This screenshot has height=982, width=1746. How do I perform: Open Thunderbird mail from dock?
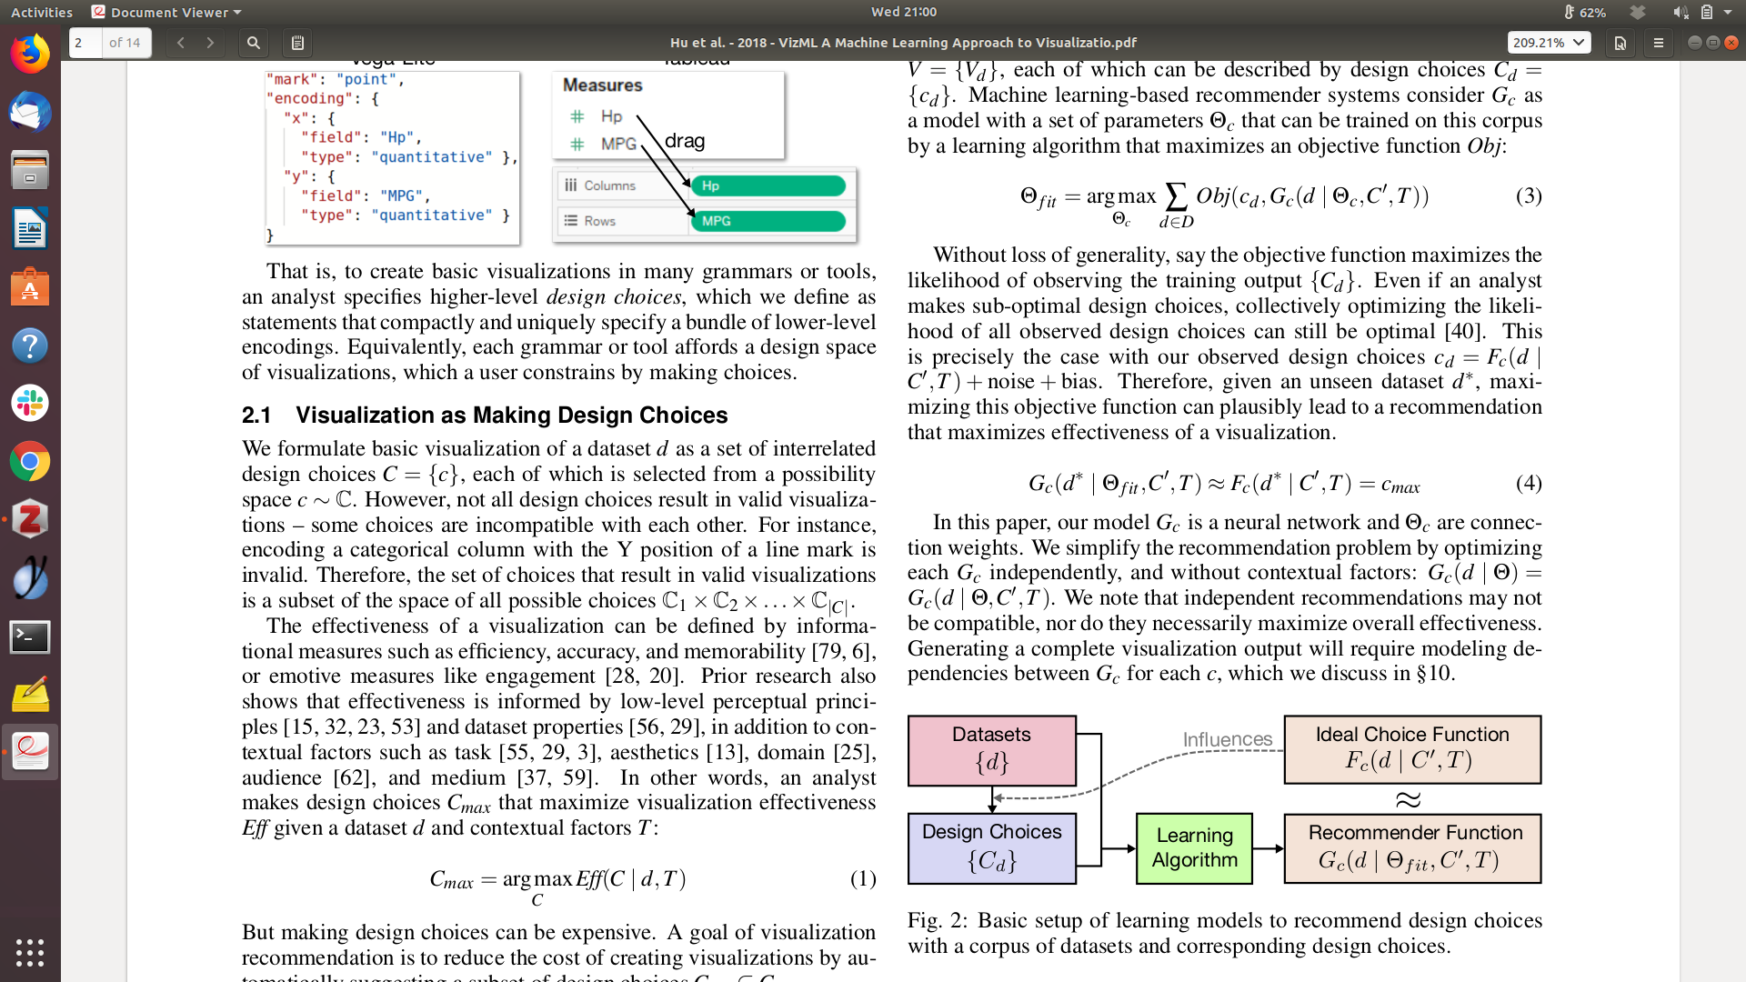coord(30,113)
